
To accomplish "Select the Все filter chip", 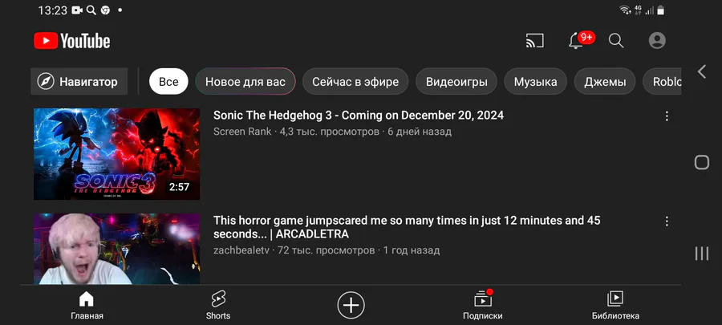I will pyautogui.click(x=168, y=82).
